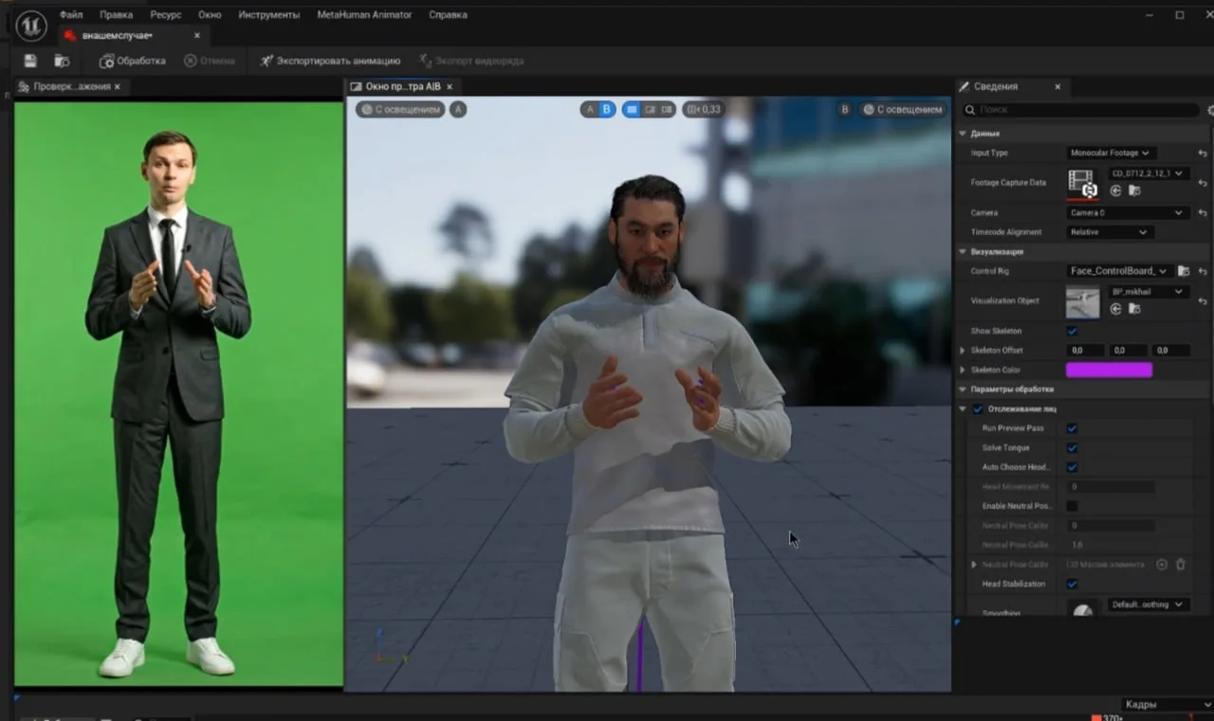Use selected asset for Footage Capture Data
Screen dimensions: 1214x721
point(1116,190)
